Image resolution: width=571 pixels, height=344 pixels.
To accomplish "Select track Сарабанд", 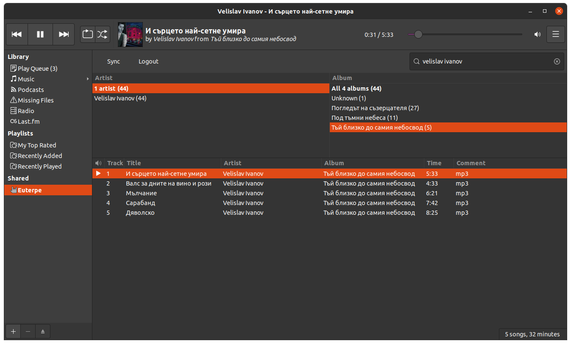I will coord(329,203).
